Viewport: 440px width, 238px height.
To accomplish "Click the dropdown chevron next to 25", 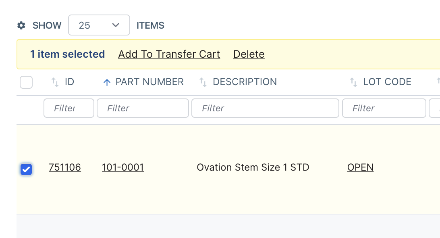I will point(116,25).
